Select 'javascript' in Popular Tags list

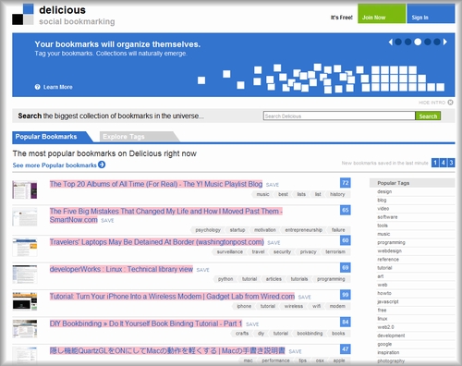(x=388, y=301)
